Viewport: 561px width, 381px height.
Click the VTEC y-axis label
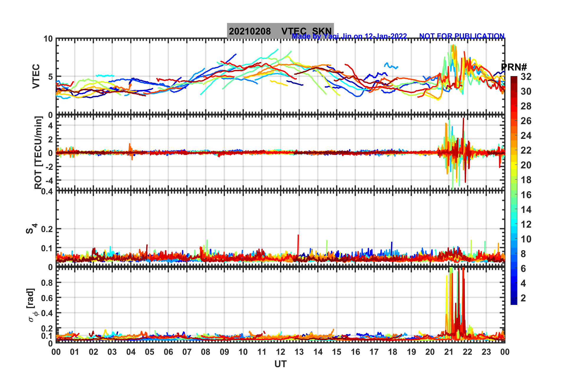(x=36, y=76)
